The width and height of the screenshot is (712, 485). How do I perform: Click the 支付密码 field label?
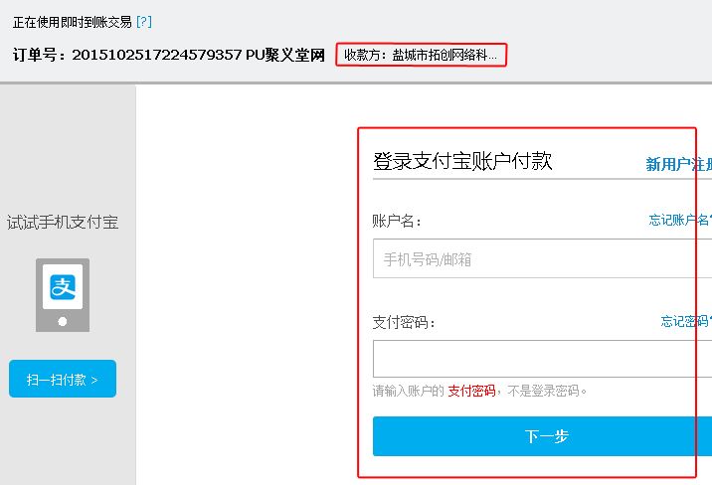click(403, 322)
